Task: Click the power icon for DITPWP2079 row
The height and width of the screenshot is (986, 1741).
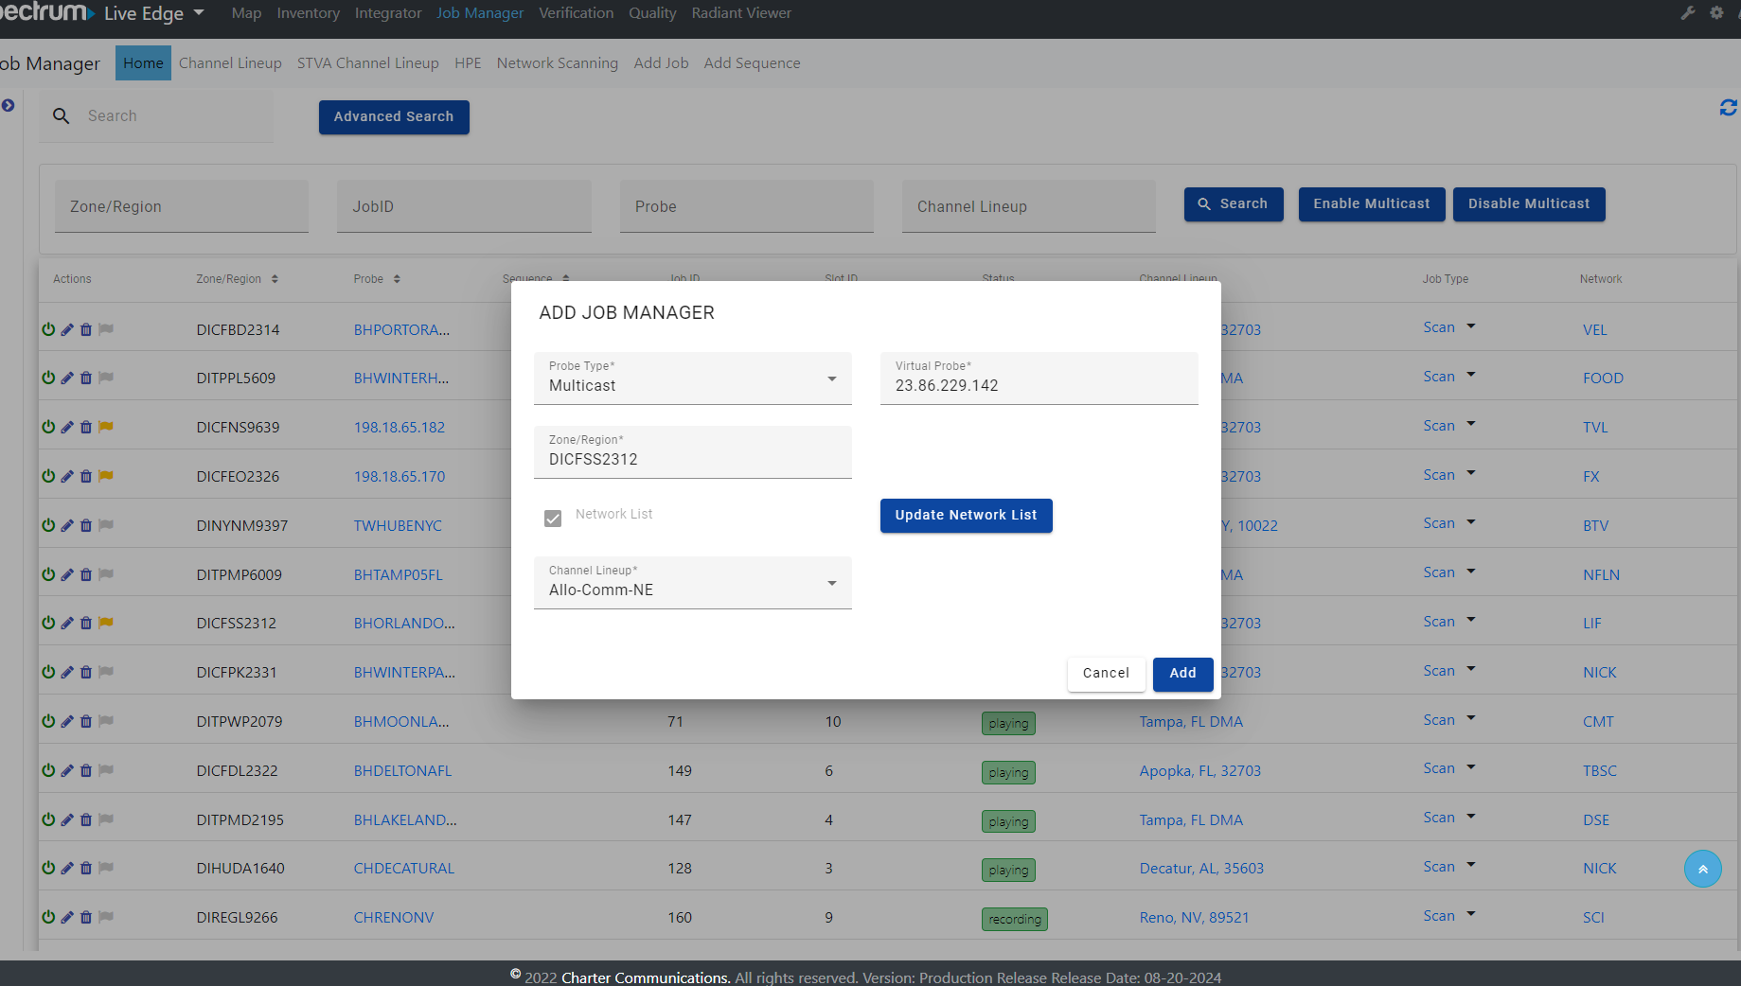Action: [x=48, y=721]
